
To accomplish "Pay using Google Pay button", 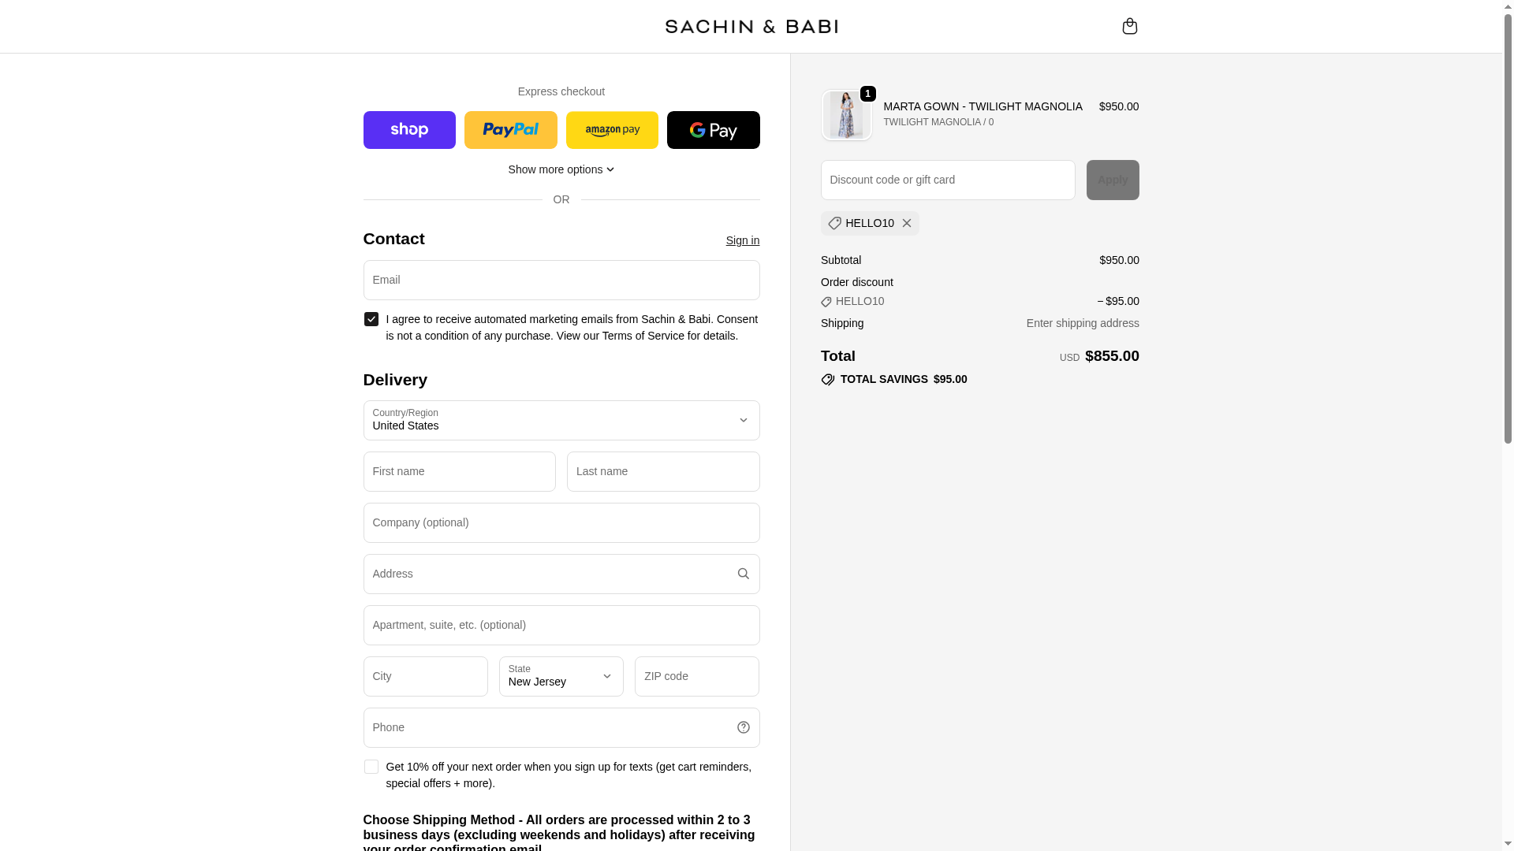I will (x=713, y=130).
